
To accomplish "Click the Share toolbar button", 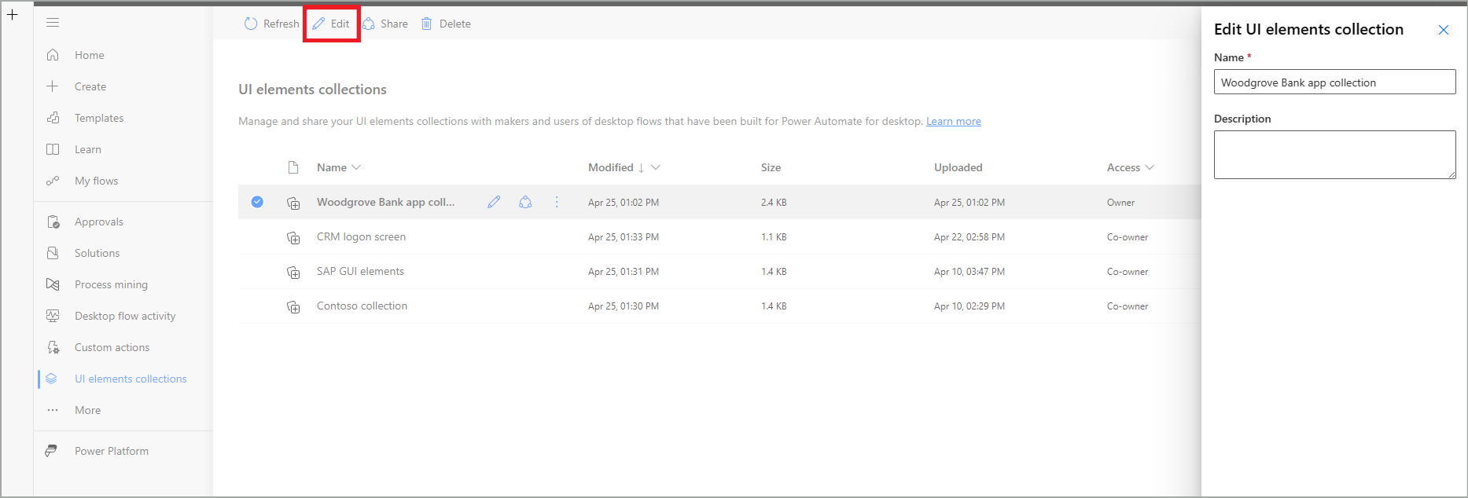I will pos(385,24).
